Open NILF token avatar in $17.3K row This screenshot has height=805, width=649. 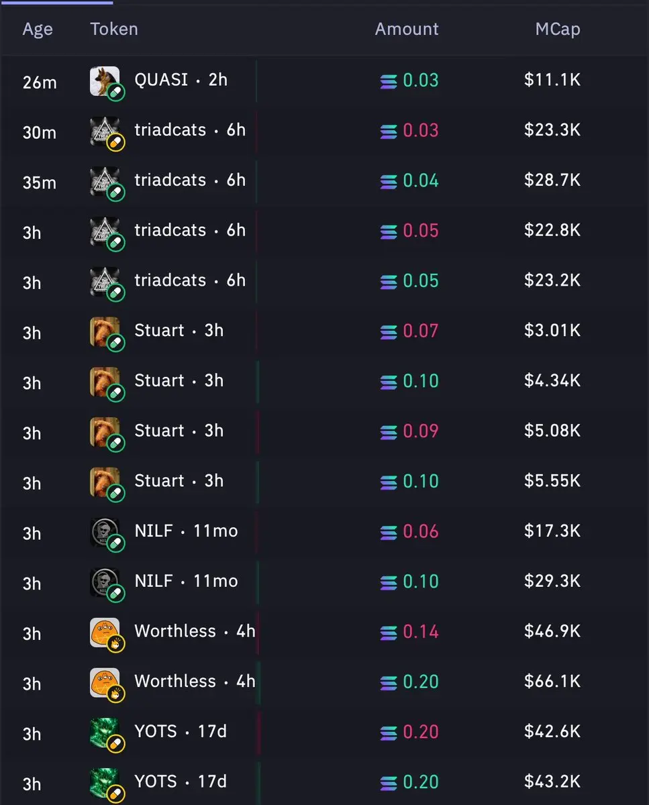(x=105, y=532)
